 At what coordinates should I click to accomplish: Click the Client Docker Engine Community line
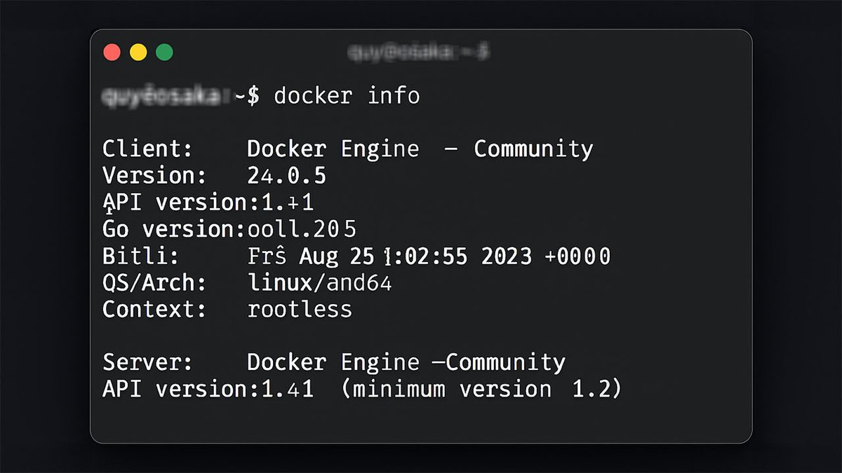tap(347, 149)
